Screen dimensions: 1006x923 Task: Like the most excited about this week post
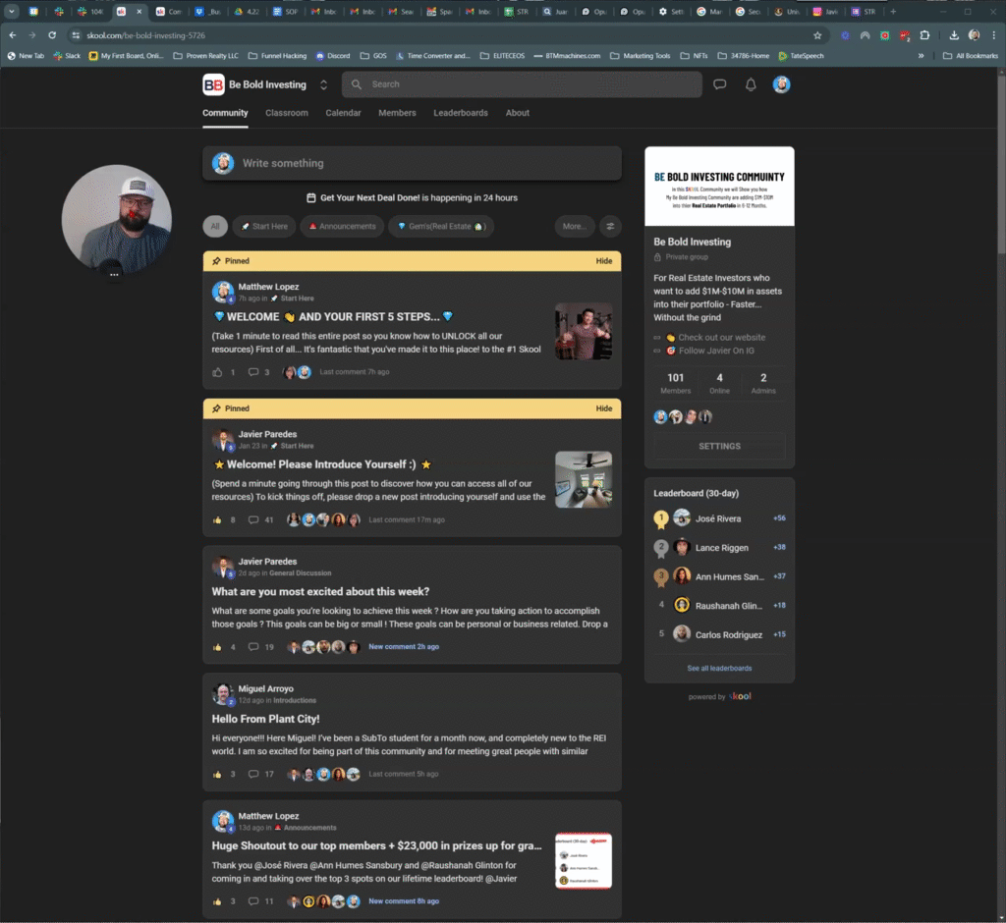[x=217, y=647]
